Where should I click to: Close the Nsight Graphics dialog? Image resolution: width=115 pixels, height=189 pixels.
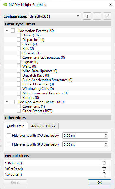pos(110,4)
